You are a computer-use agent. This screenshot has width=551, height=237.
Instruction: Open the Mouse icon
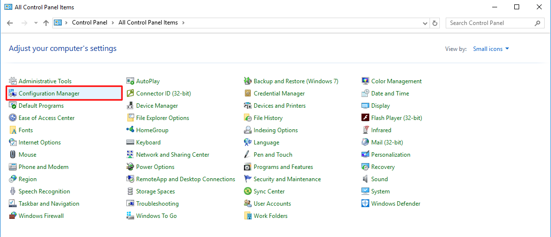pos(13,154)
